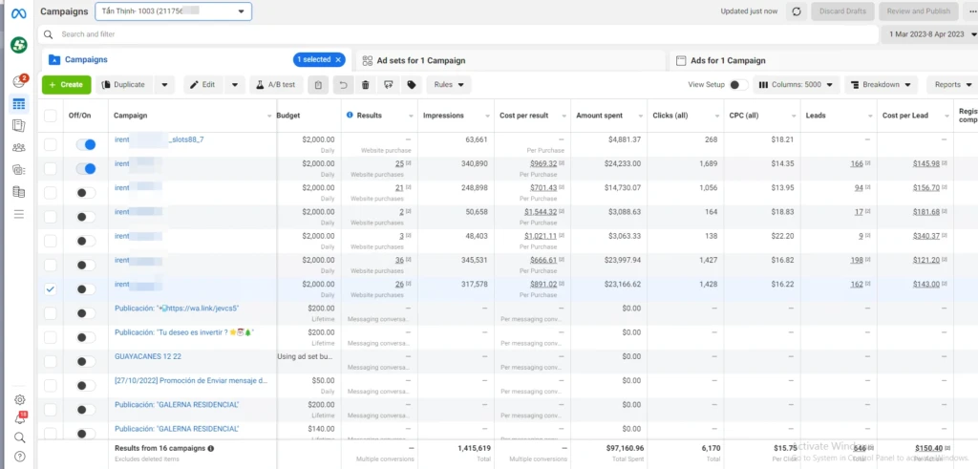
Task: Clear the 1 selected filter with X
Action: point(338,60)
